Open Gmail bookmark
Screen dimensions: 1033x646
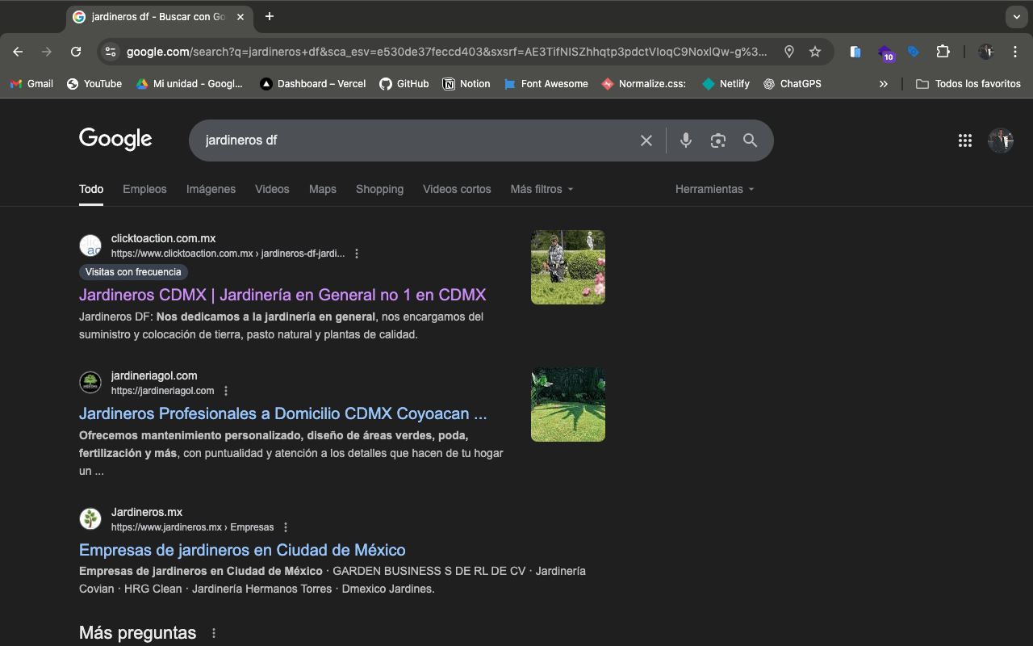click(x=31, y=83)
